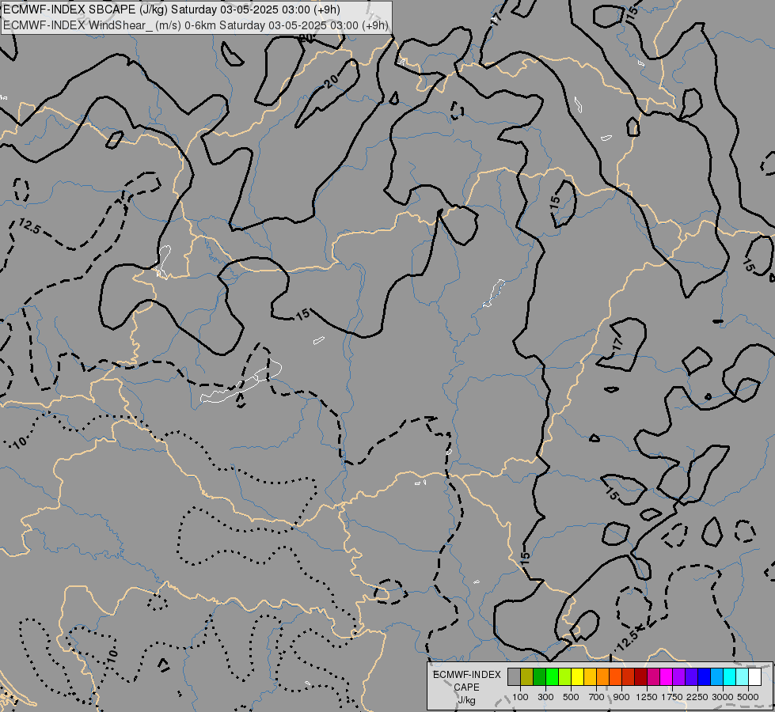Click the 2250 legend value
775x712 pixels.
(697, 697)
